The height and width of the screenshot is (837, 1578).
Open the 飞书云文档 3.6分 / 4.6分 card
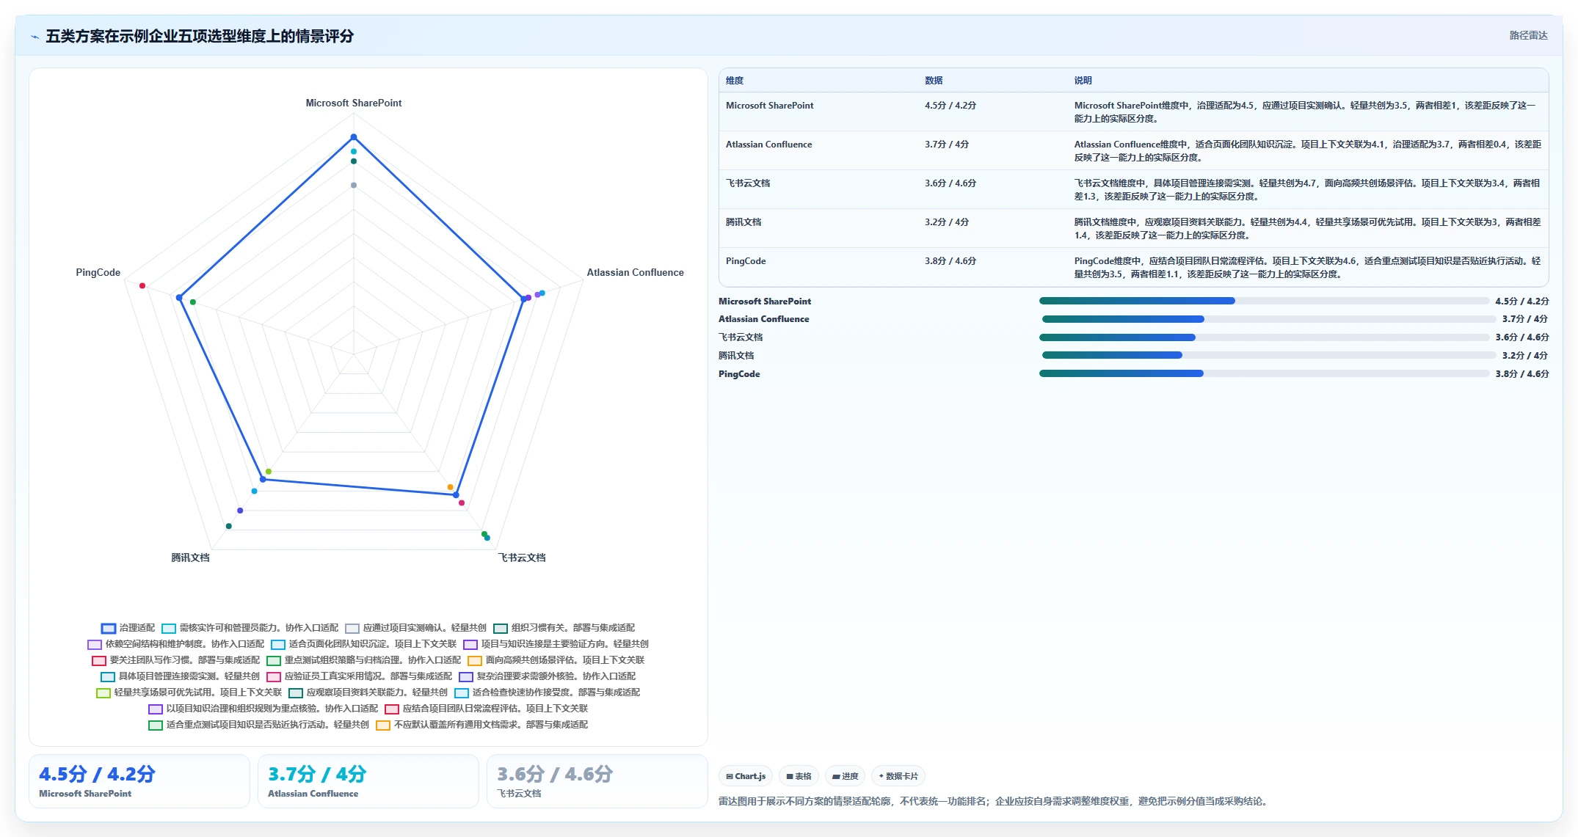click(x=597, y=781)
